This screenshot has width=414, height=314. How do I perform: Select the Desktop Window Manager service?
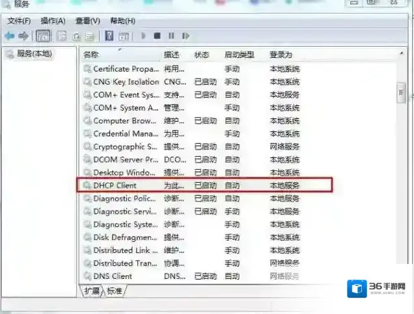click(191, 172)
